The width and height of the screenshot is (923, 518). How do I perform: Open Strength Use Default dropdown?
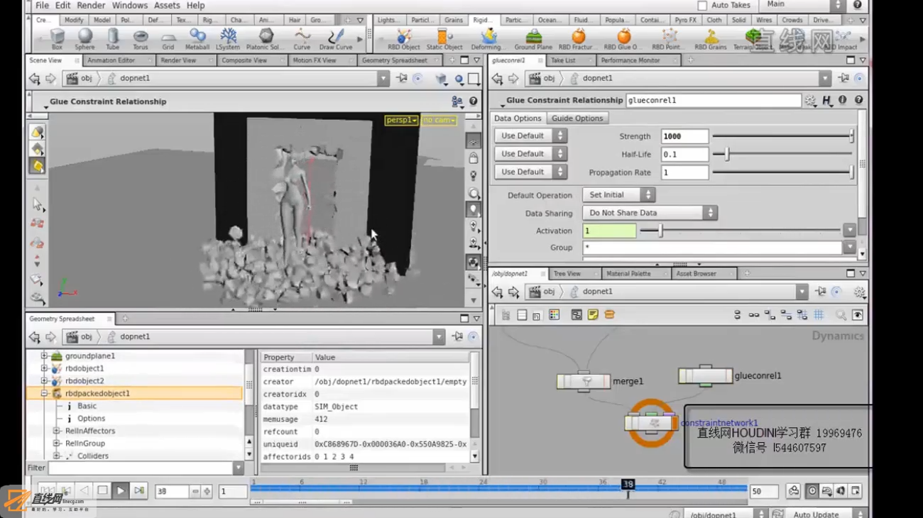coord(530,136)
